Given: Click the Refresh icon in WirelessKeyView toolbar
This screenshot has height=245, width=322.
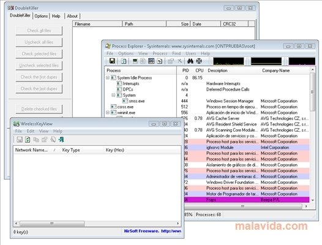Looking at the screenshot, I should [x=28, y=140].
